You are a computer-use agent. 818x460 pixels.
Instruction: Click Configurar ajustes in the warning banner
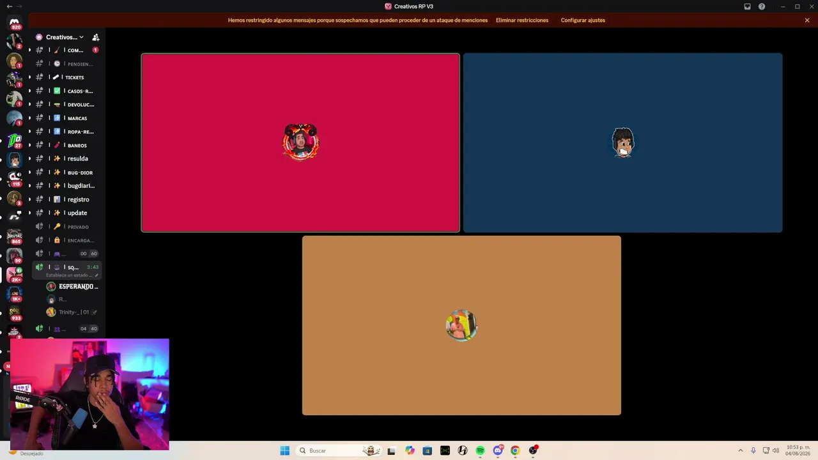tap(583, 20)
